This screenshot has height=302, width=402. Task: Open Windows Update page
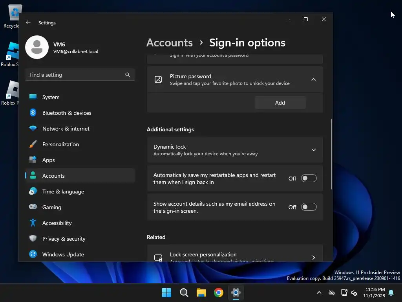80,254
